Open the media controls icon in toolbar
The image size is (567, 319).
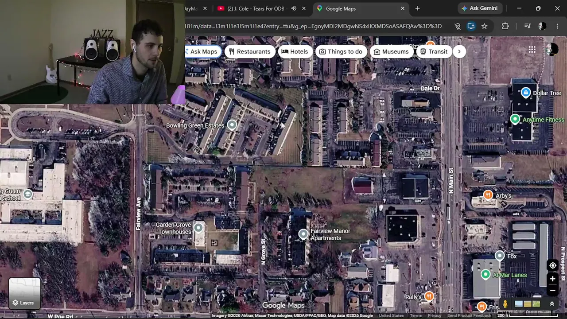(527, 26)
